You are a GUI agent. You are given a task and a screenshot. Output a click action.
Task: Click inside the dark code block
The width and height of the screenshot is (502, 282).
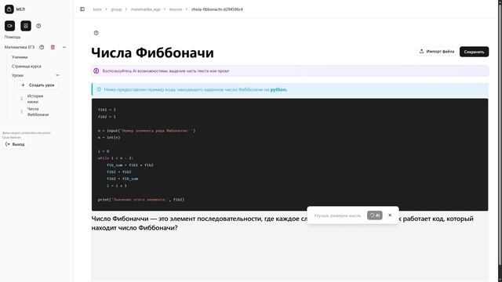tap(289, 154)
